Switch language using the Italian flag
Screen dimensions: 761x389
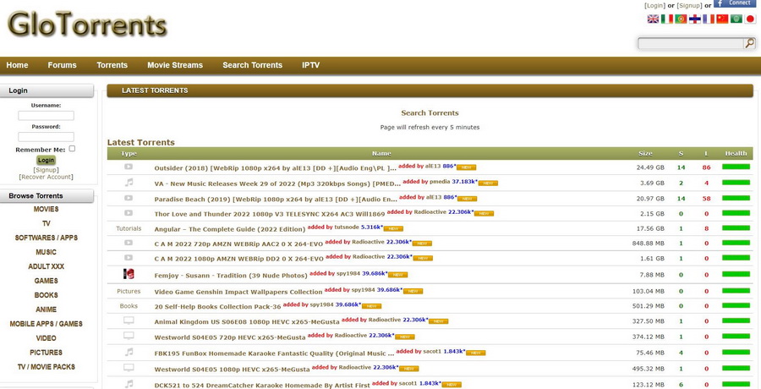coord(667,19)
